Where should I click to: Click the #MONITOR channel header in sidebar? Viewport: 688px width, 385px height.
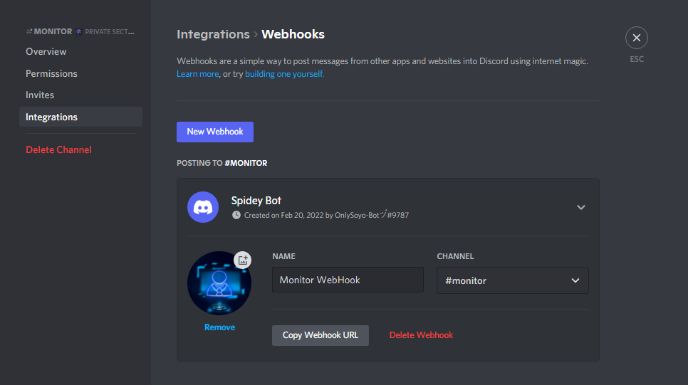[x=80, y=31]
